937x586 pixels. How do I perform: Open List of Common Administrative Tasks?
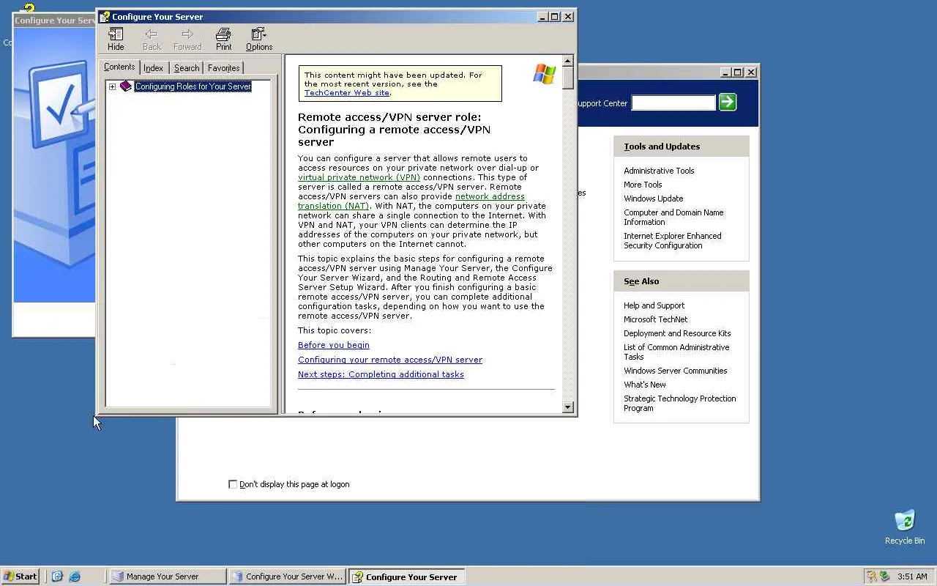[x=676, y=352]
